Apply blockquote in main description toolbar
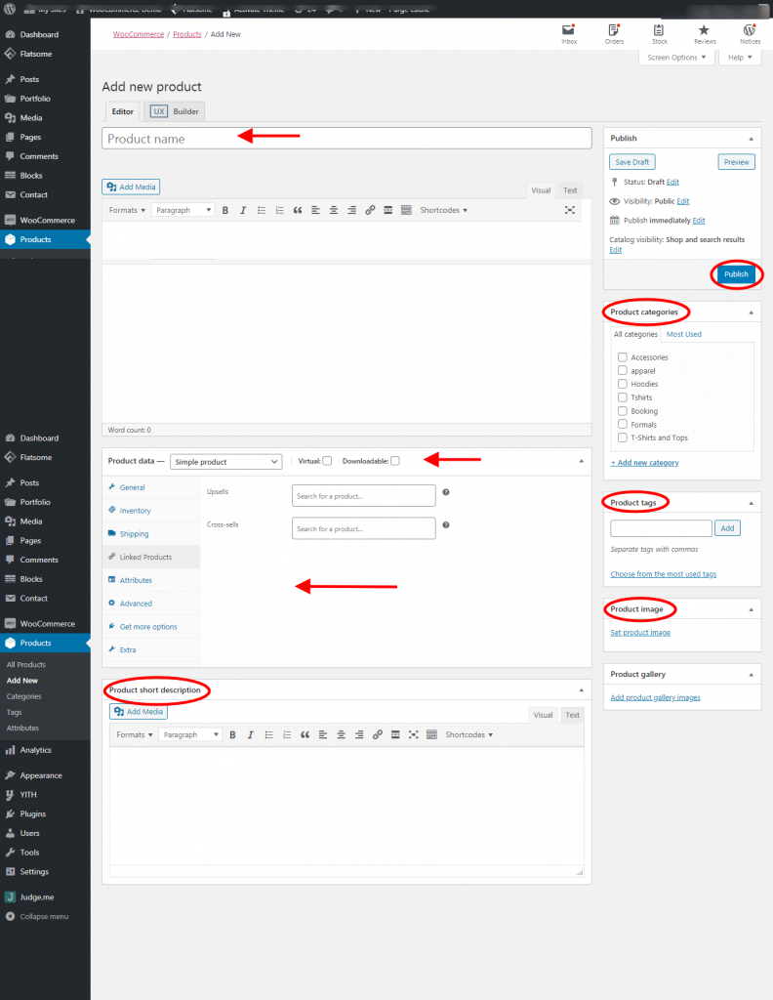Viewport: 773px width, 1000px height. point(298,210)
